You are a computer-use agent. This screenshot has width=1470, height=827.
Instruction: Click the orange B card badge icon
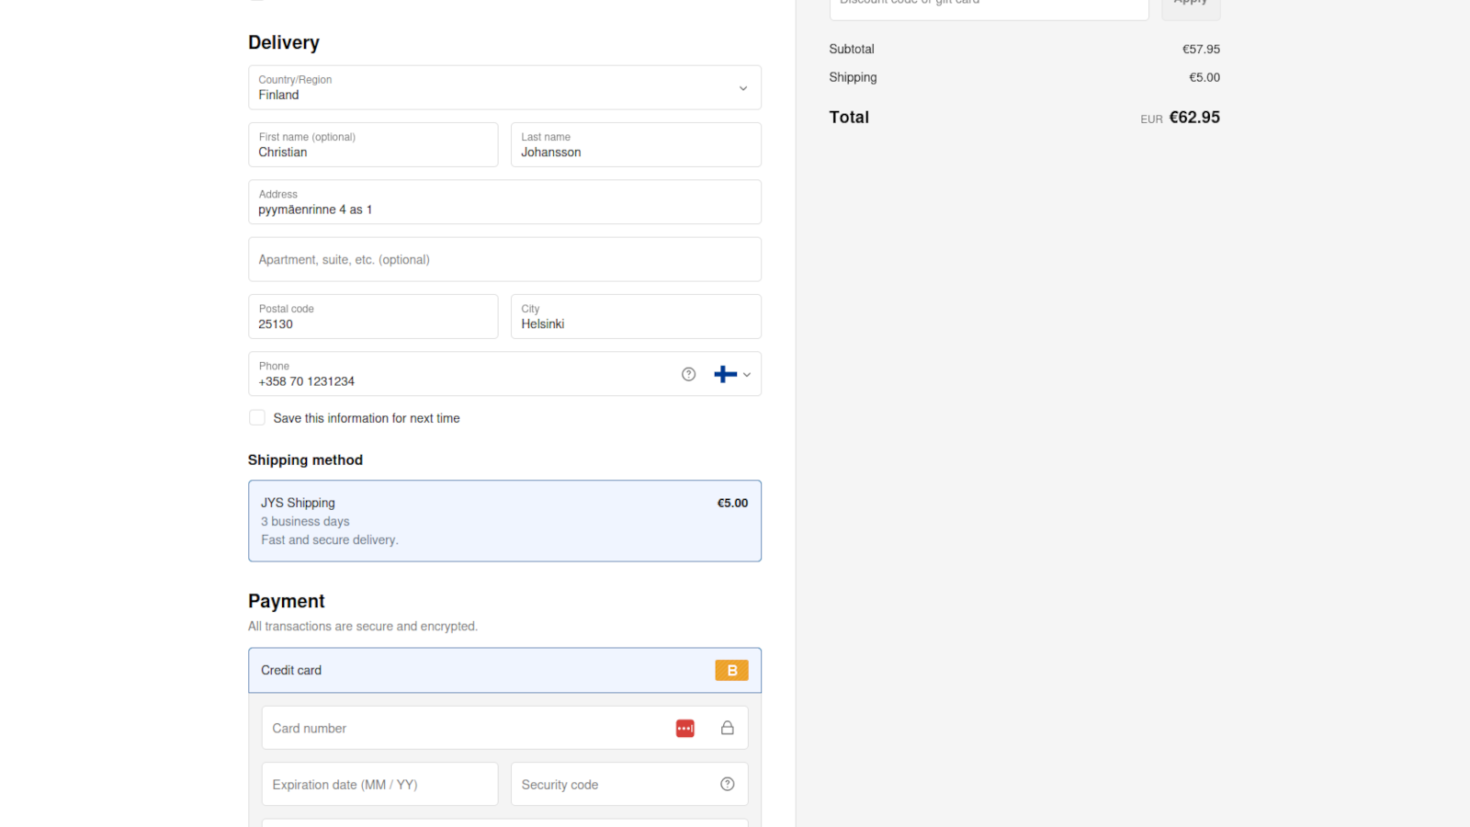click(731, 671)
